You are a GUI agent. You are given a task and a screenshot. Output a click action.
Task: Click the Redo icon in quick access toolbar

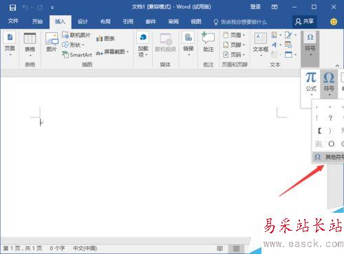pyautogui.click(x=40, y=8)
